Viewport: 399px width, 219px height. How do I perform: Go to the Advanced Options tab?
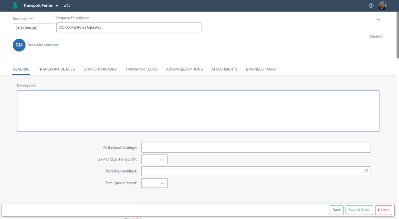tap(184, 70)
